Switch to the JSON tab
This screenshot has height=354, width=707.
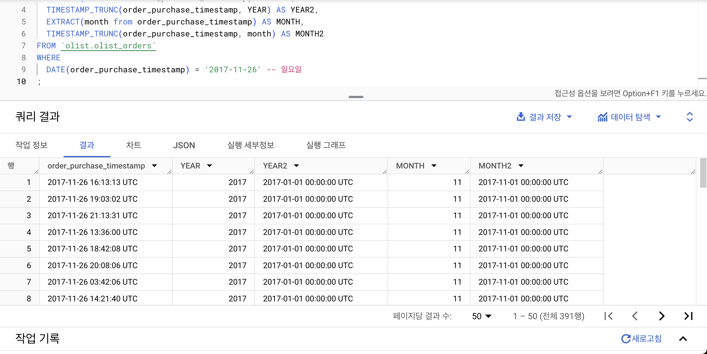(x=184, y=145)
